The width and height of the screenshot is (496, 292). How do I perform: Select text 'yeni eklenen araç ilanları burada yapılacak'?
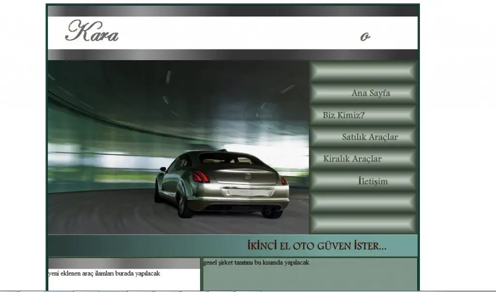point(104,273)
